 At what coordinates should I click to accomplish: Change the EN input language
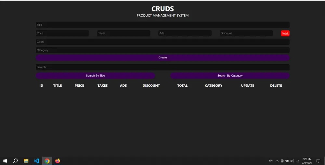[271, 161]
